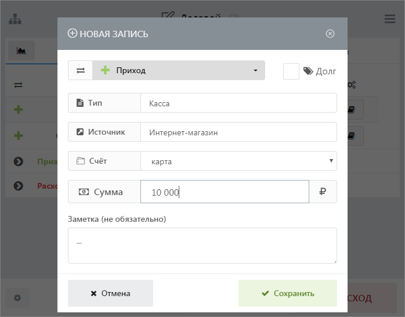This screenshot has height=317, width=405.
Task: Open settings via bottom-left gear icon
Action: [17, 298]
